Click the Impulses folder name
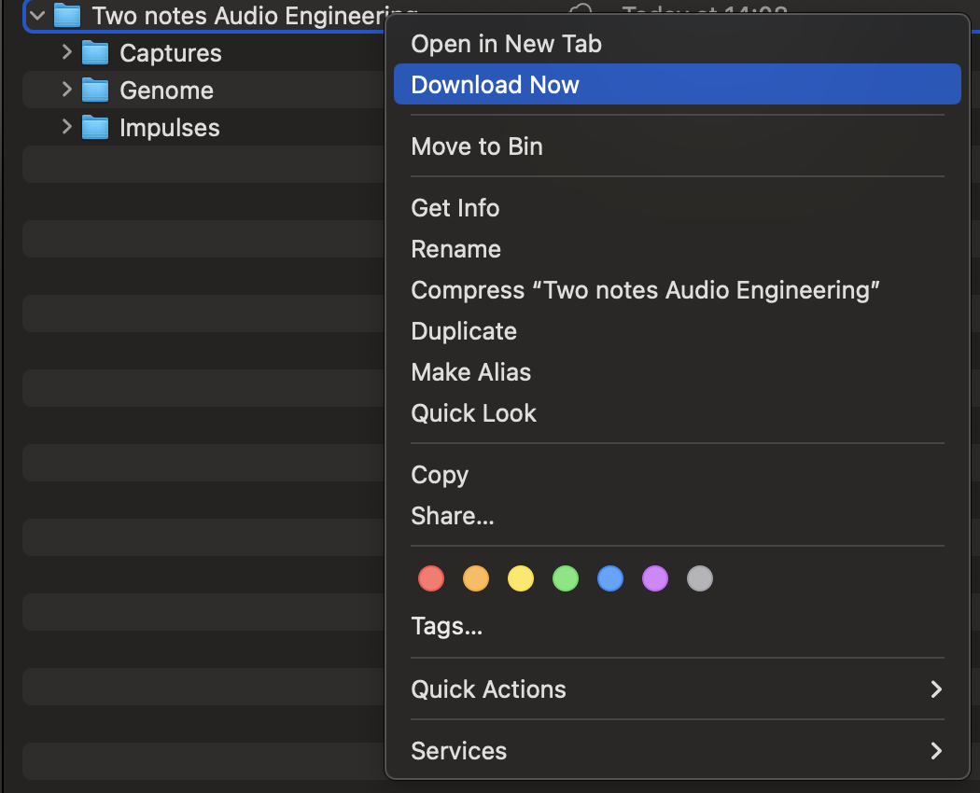The height and width of the screenshot is (793, 980). 169,128
